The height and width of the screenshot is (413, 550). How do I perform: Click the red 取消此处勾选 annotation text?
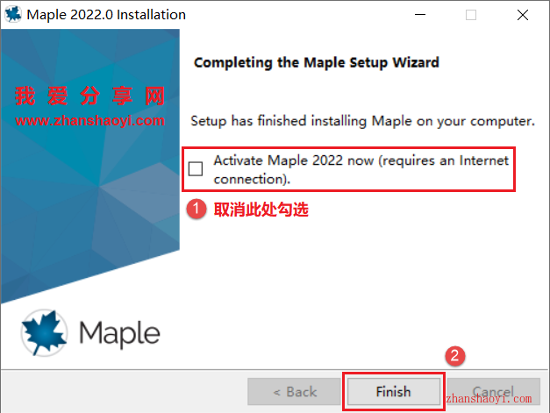point(261,210)
